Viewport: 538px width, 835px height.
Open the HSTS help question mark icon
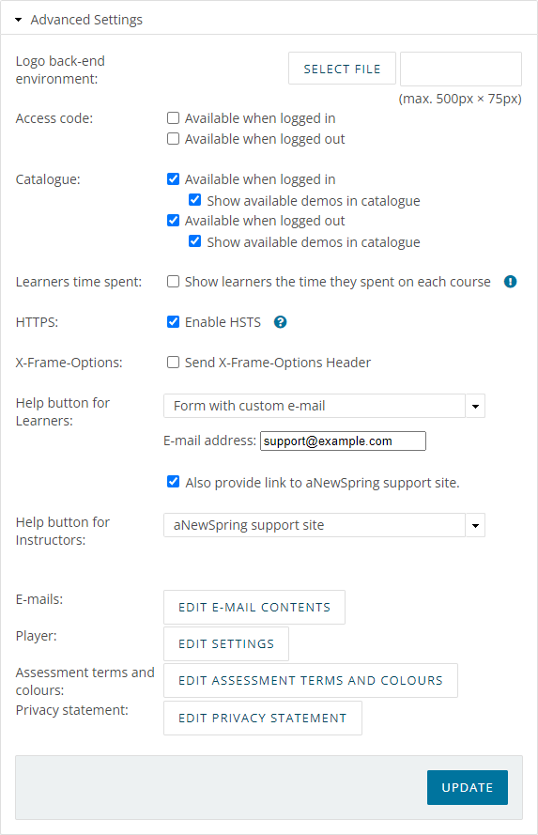(x=280, y=322)
